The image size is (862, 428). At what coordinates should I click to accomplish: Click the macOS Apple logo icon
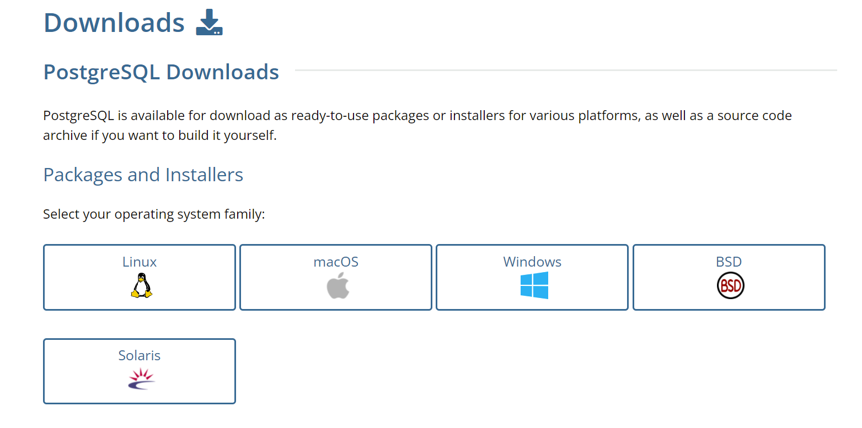pyautogui.click(x=338, y=285)
